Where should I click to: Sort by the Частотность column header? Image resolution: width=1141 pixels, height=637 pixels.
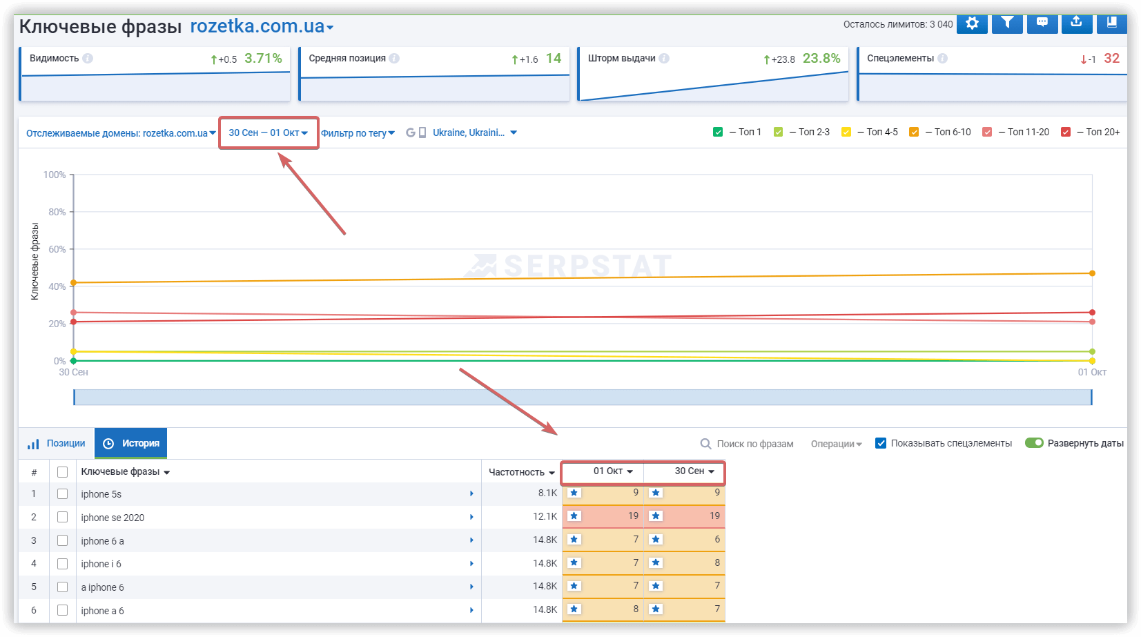click(x=521, y=472)
